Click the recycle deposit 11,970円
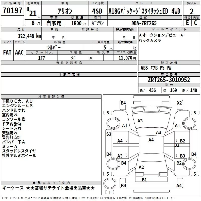The height and width of the screenshot is (201, 201). [127, 58]
